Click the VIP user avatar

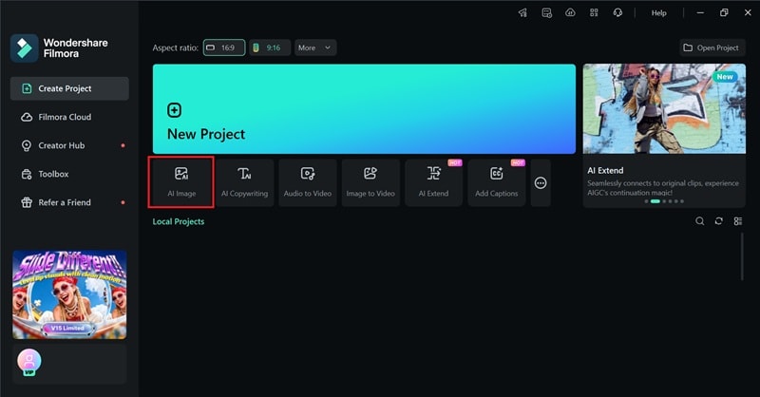coord(29,362)
